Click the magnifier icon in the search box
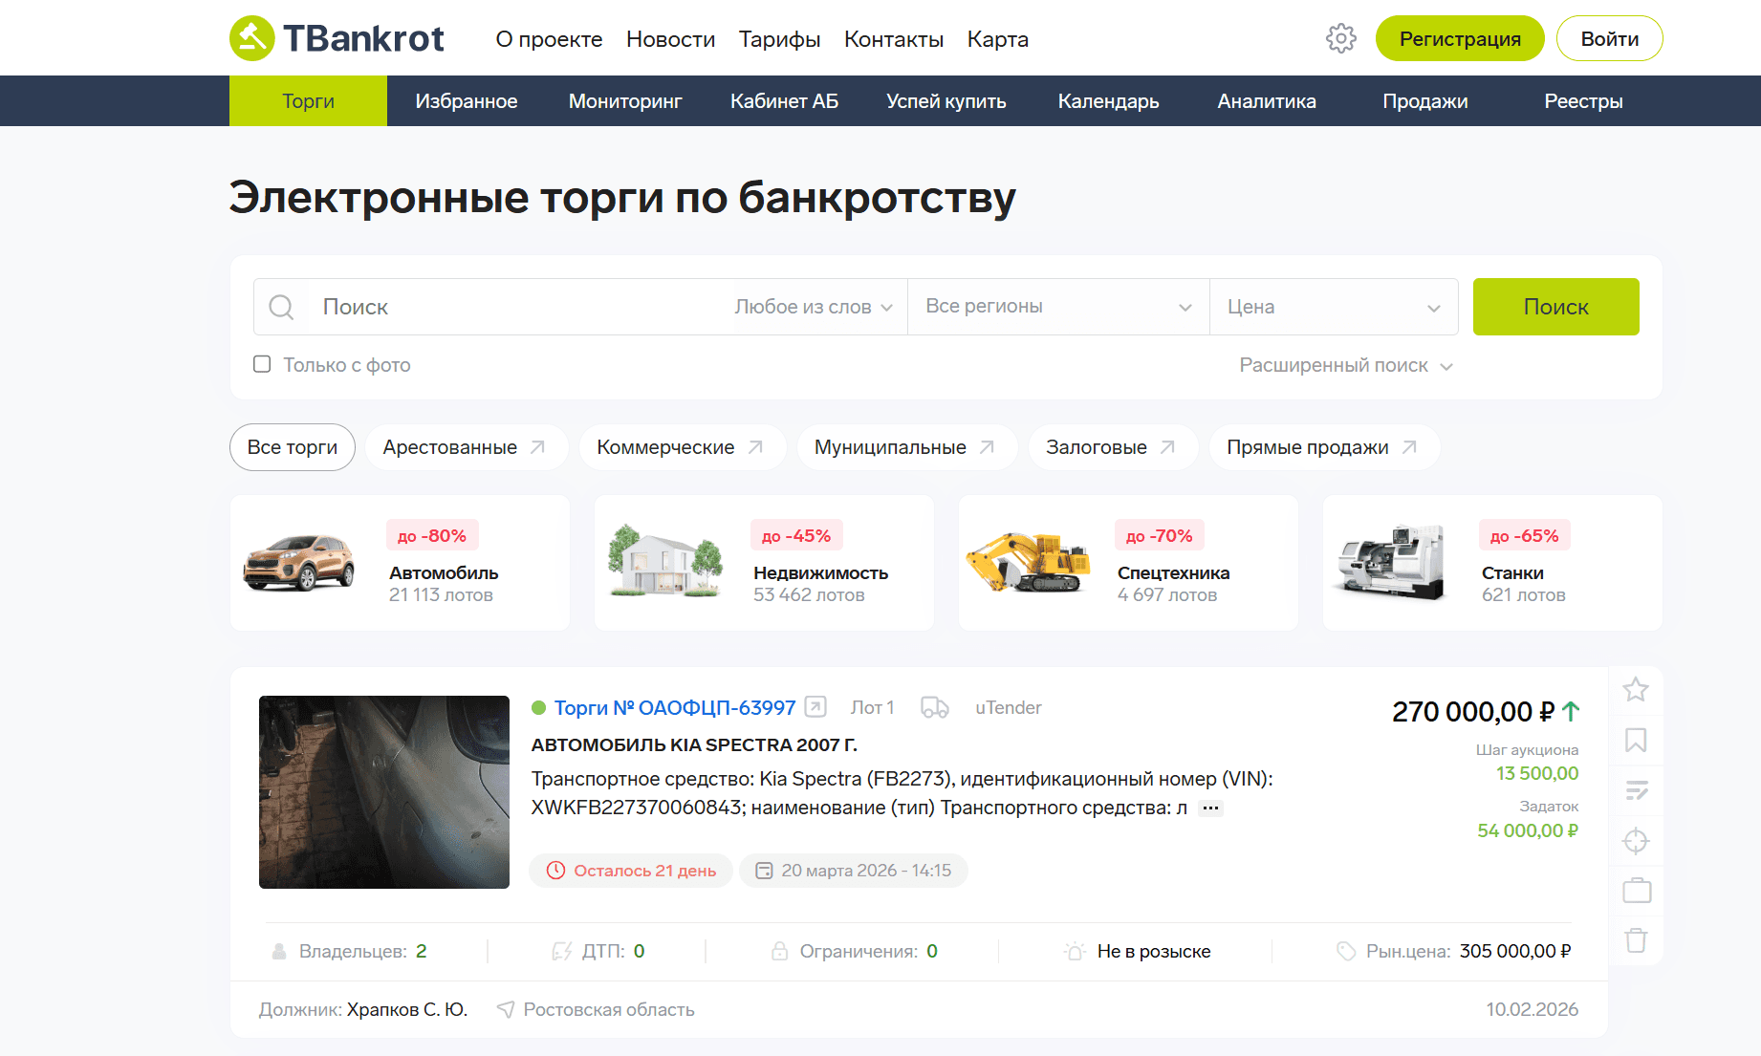 point(281,307)
